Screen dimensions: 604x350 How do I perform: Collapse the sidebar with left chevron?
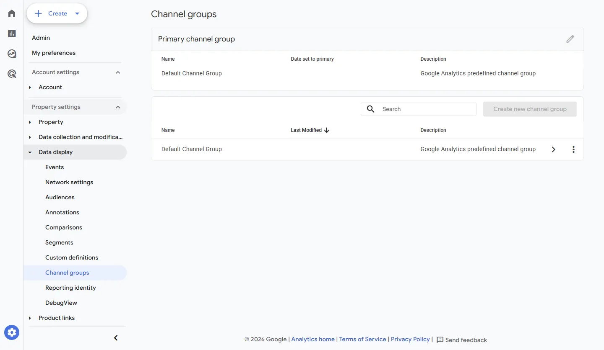point(116,338)
